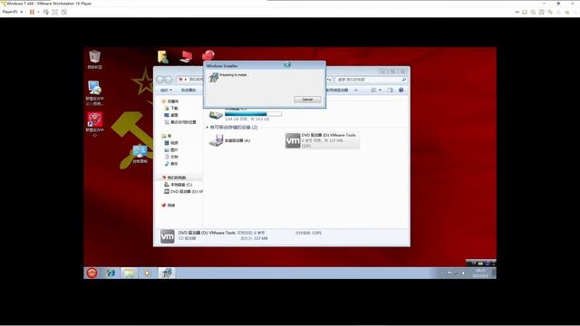Pause the virtual machine
Image resolution: width=580 pixels, height=326 pixels.
pyautogui.click(x=32, y=12)
